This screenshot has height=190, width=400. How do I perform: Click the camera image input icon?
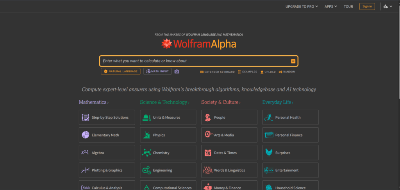[177, 72]
